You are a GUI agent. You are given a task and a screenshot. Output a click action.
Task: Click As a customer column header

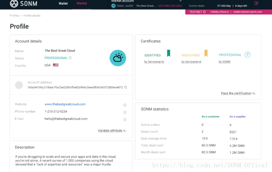tap(211, 117)
